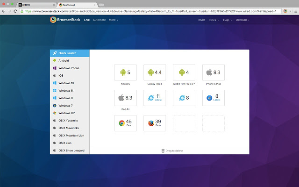
Task: Click the Quick Launch rocket icon
Action: coord(55,53)
